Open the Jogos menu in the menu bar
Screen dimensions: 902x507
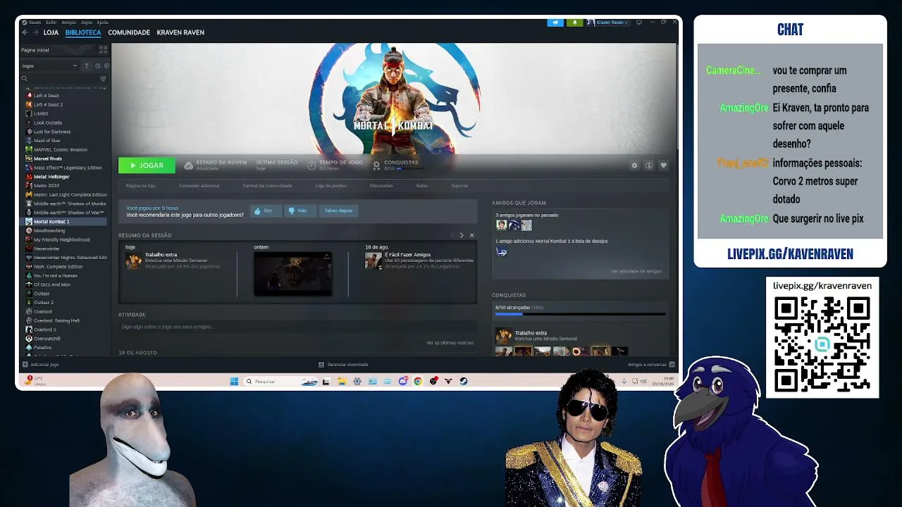(86, 23)
